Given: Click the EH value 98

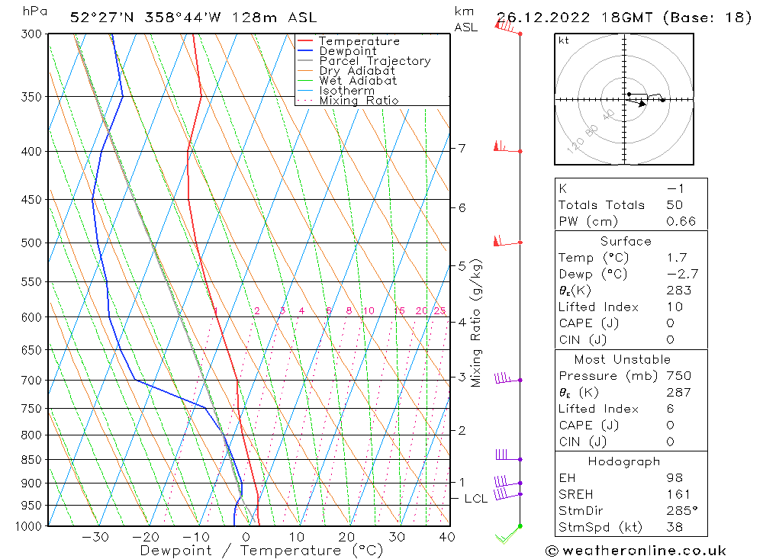Looking at the screenshot, I should 674,477.
